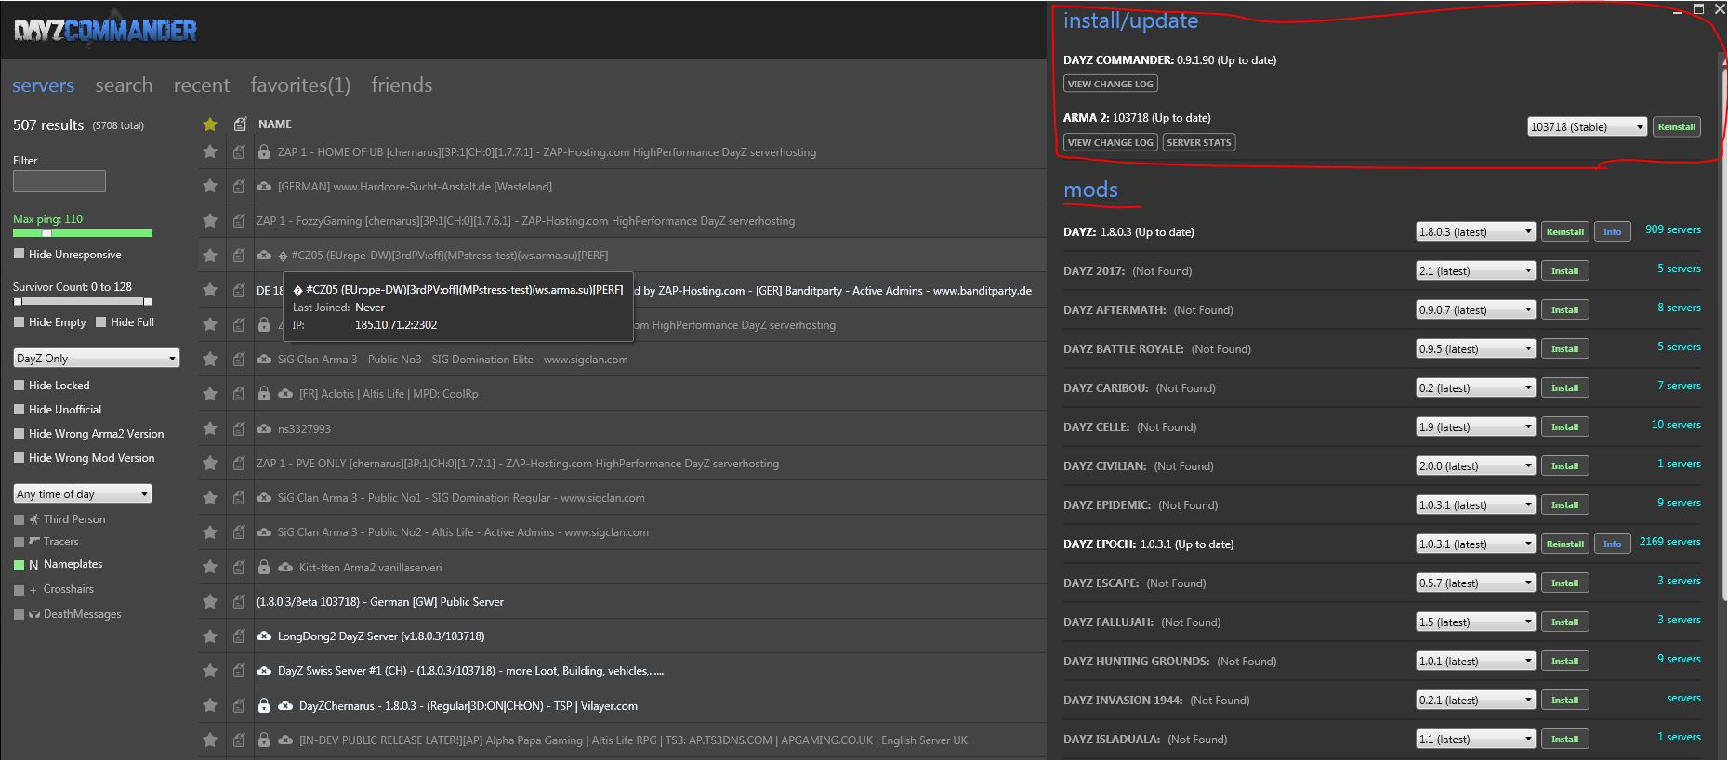The height and width of the screenshot is (760, 1728).
Task: Toggle Hide Wrong Mod Version
Action: [19, 457]
